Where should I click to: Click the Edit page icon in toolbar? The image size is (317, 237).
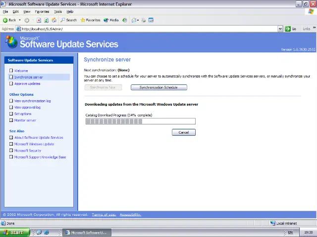[x=151, y=20]
